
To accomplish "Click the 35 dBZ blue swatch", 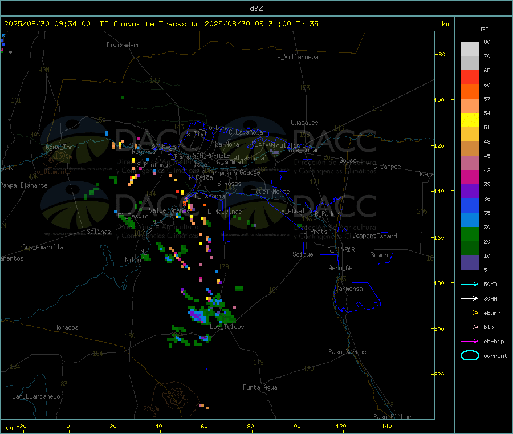I will [x=470, y=205].
